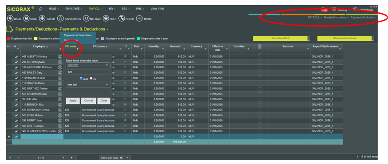This screenshot has height=164, width=388.
Task: Select the Or radio button in filter
Action: [91, 78]
